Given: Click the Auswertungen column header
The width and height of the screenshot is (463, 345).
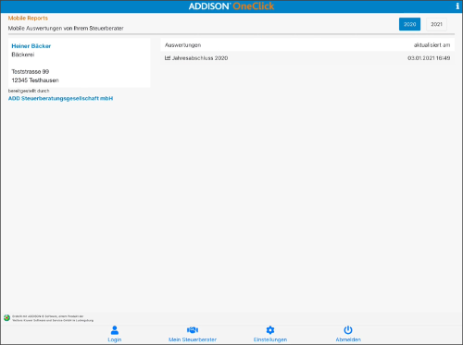Looking at the screenshot, I should (x=182, y=45).
